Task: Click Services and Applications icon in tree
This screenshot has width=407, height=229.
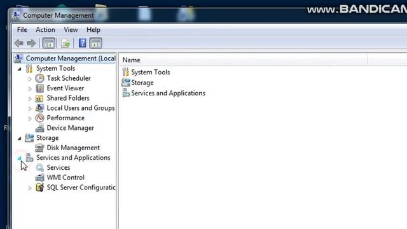Action: coord(29,158)
